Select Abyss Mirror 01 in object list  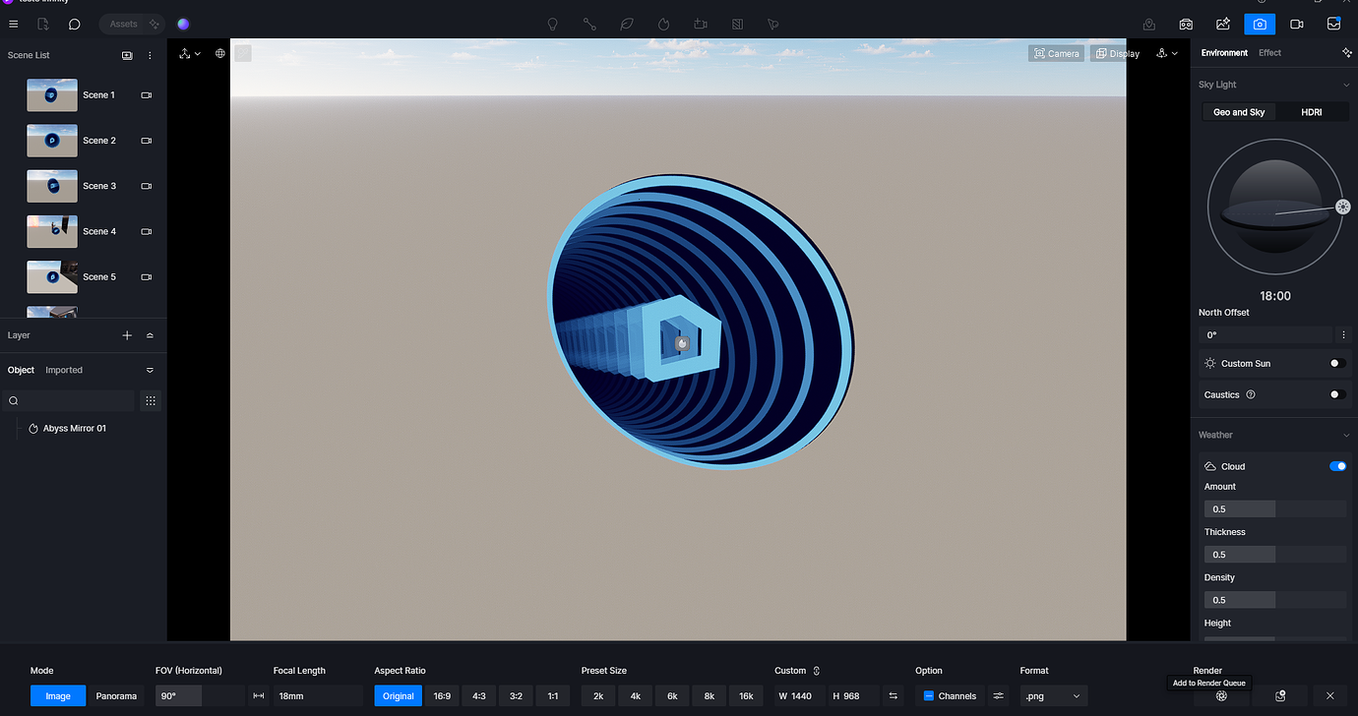pos(75,429)
